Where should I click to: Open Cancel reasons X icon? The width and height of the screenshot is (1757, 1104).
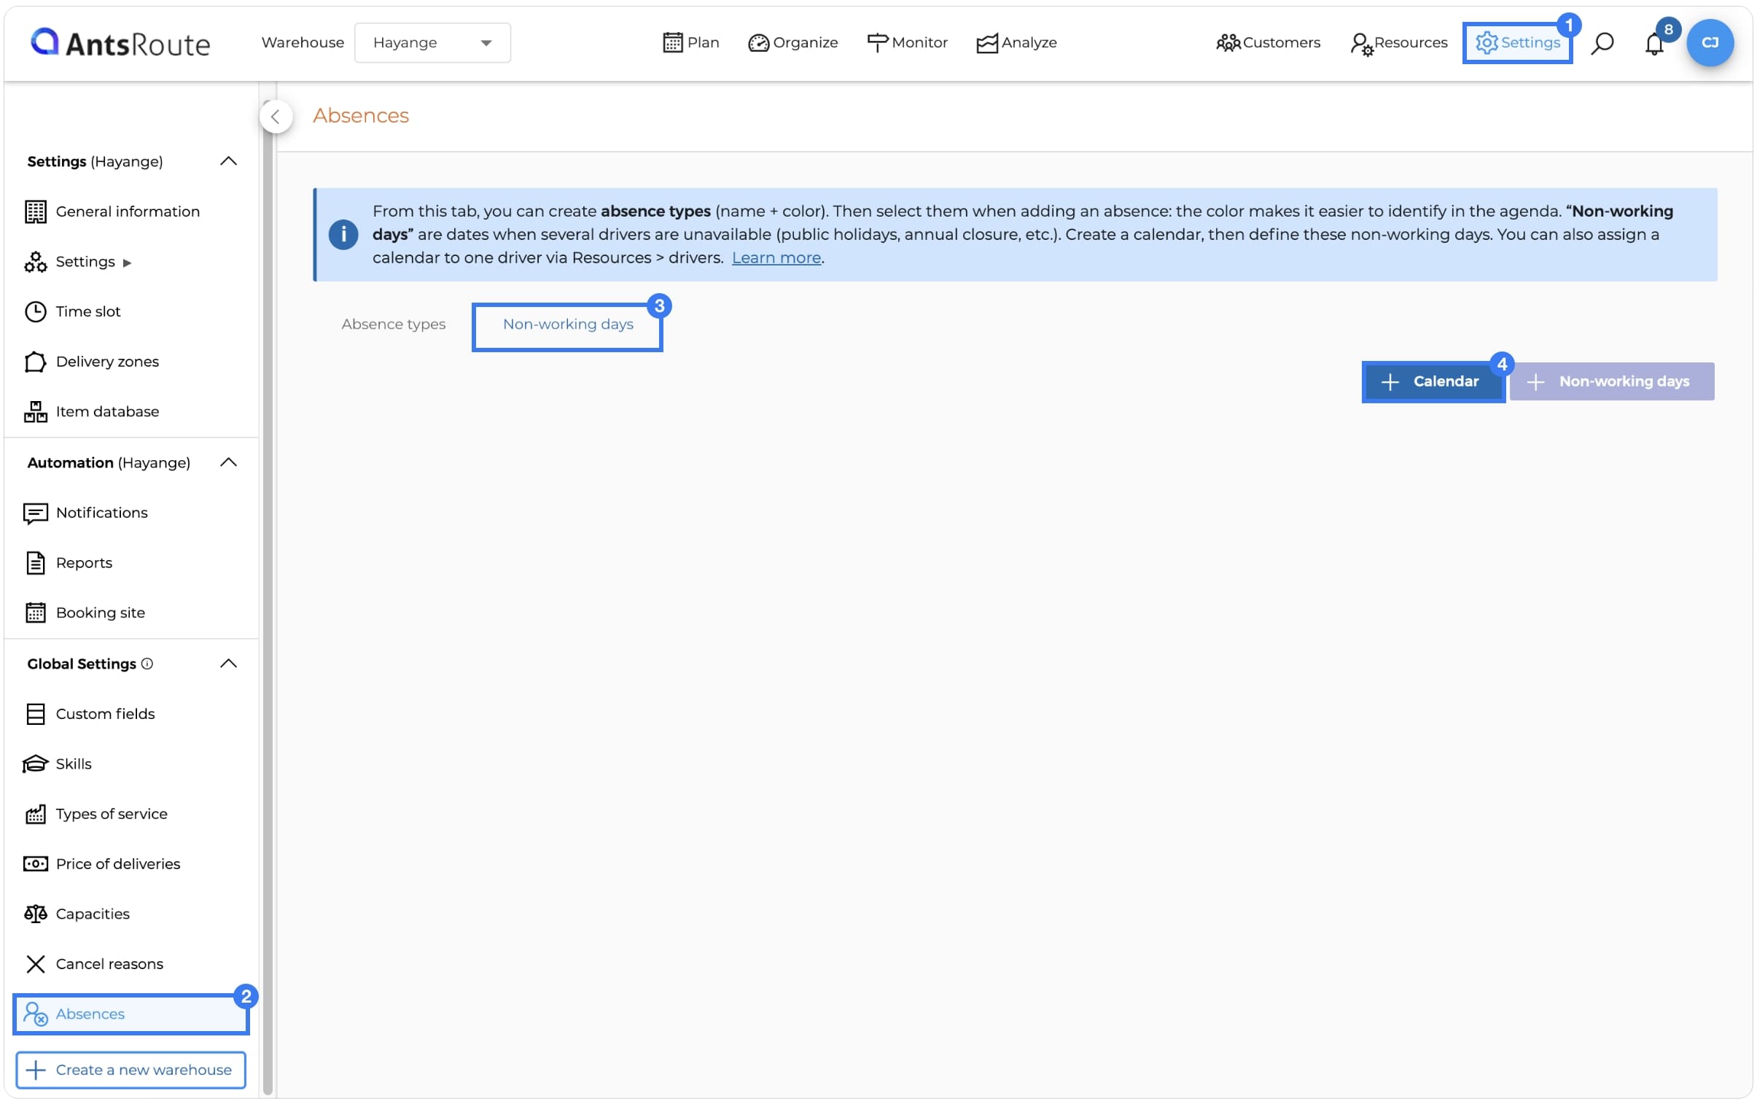pyautogui.click(x=35, y=963)
